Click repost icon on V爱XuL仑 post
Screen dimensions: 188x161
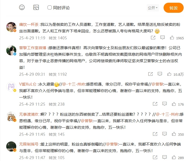coord(155,104)
